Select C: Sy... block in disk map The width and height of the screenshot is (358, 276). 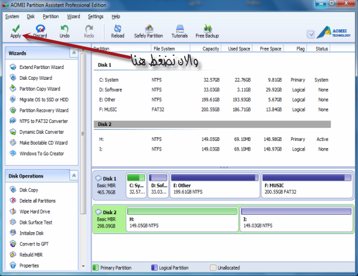pyautogui.click(x=136, y=185)
